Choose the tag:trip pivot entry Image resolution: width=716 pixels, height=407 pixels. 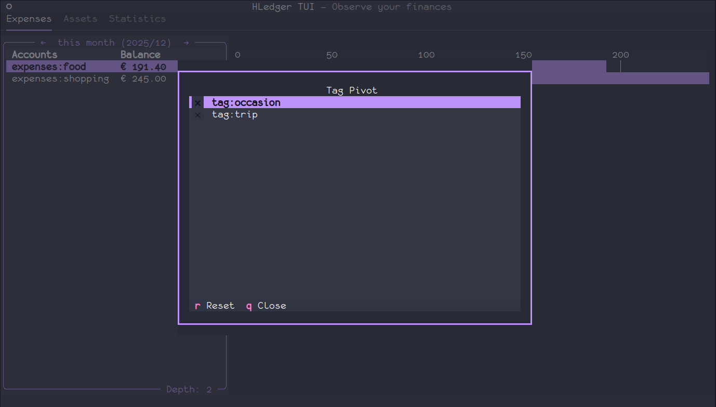coord(234,114)
